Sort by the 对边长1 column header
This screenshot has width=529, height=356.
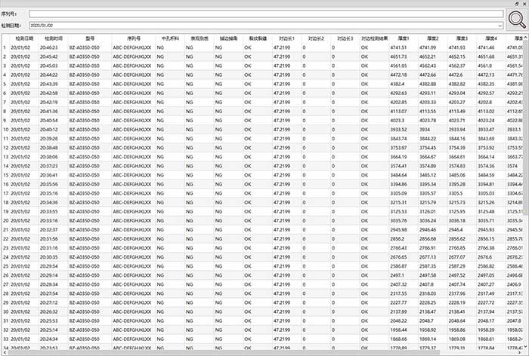click(x=286, y=38)
